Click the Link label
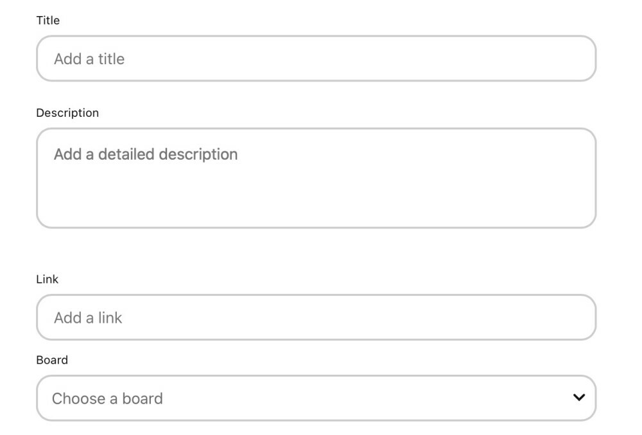This screenshot has height=435, width=642. [x=48, y=279]
